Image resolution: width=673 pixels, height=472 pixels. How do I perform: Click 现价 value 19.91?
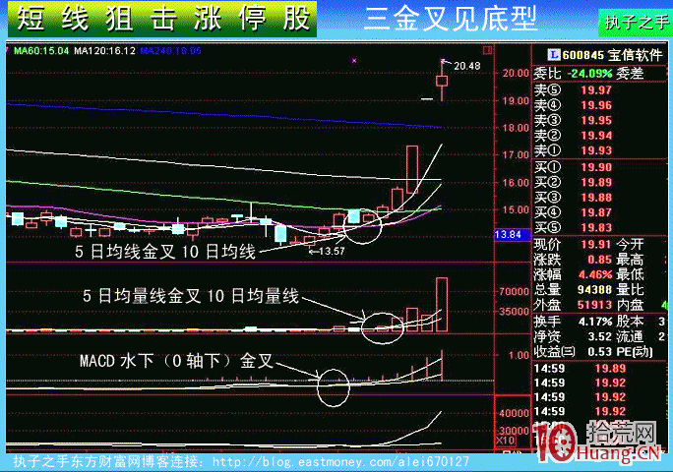coord(596,244)
